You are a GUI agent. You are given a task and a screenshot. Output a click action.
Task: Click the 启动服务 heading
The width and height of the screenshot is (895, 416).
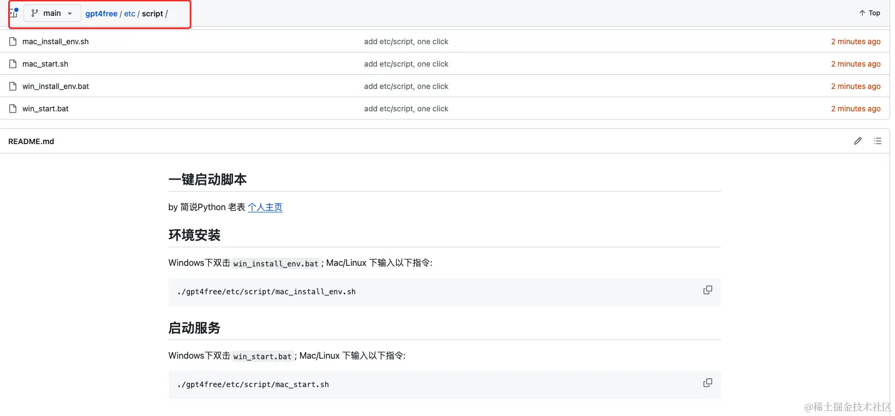point(194,328)
